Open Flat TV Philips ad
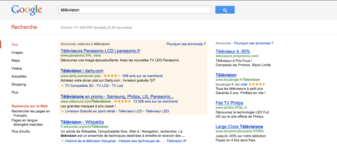This screenshot has height=144, width=337. (x=229, y=103)
